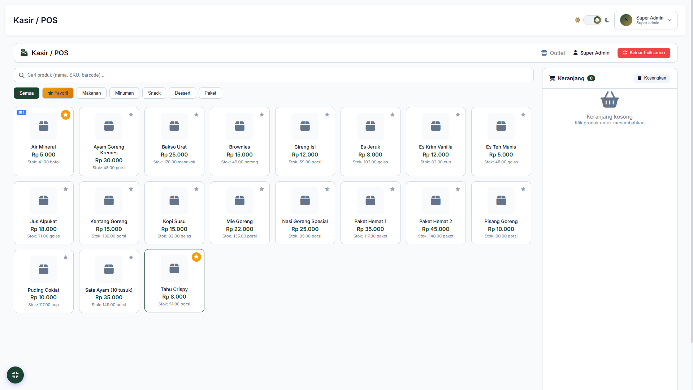The height and width of the screenshot is (390, 693).
Task: Click the moon icon right of theme switch
Action: click(606, 20)
